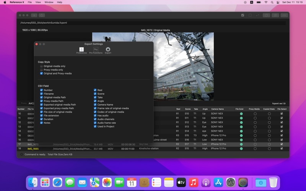Toggle the Audio frame rate field
This screenshot has height=191, width=306.
pos(95,123)
